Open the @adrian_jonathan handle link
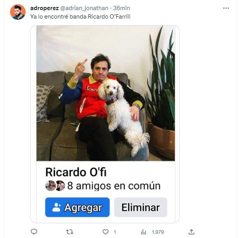241x238 pixels. pyautogui.click(x=84, y=8)
